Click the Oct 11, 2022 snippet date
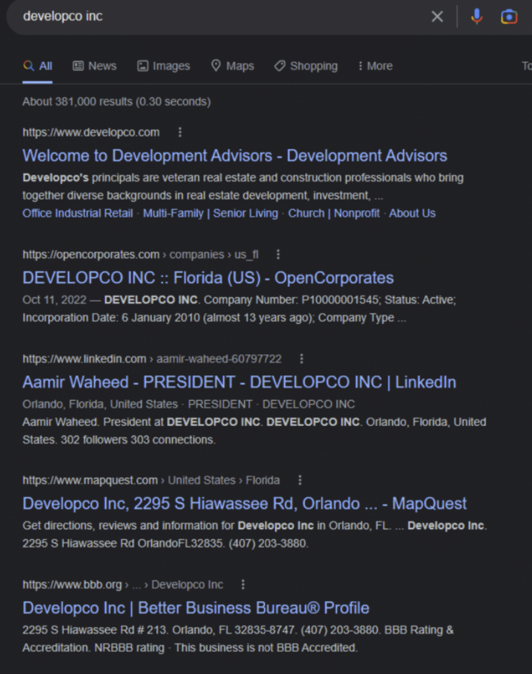The height and width of the screenshot is (674, 532). (55, 299)
